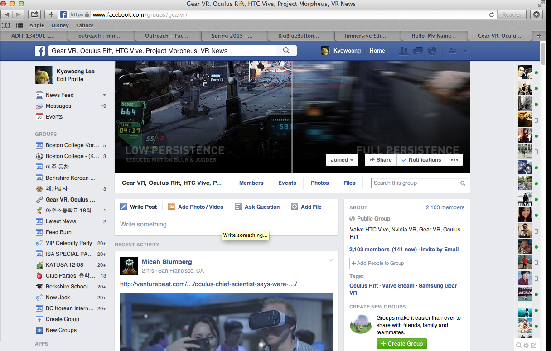Open the venturebeat.com link in post
This screenshot has width=551, height=351.
tap(208, 284)
